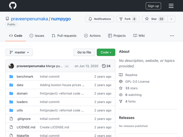Show more repository tabs ellipsis
Viewport: 183px width, 137px height.
point(172,36)
